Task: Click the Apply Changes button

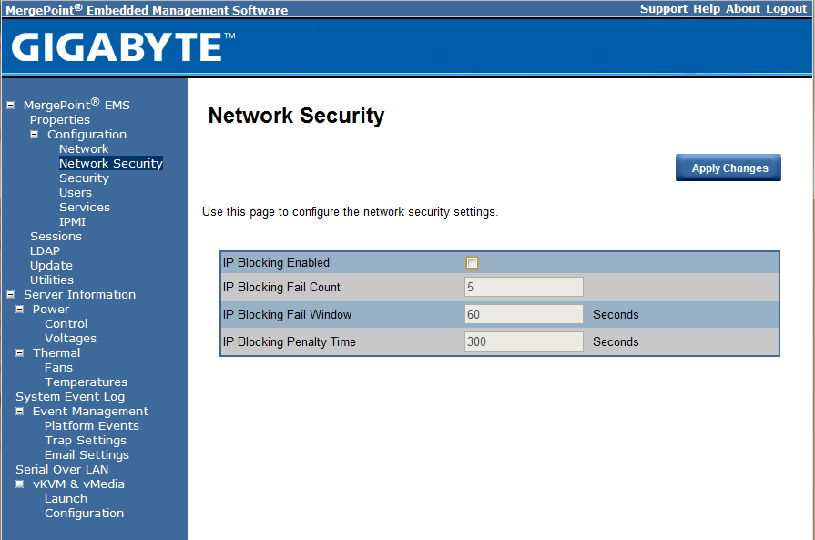Action: tap(728, 168)
